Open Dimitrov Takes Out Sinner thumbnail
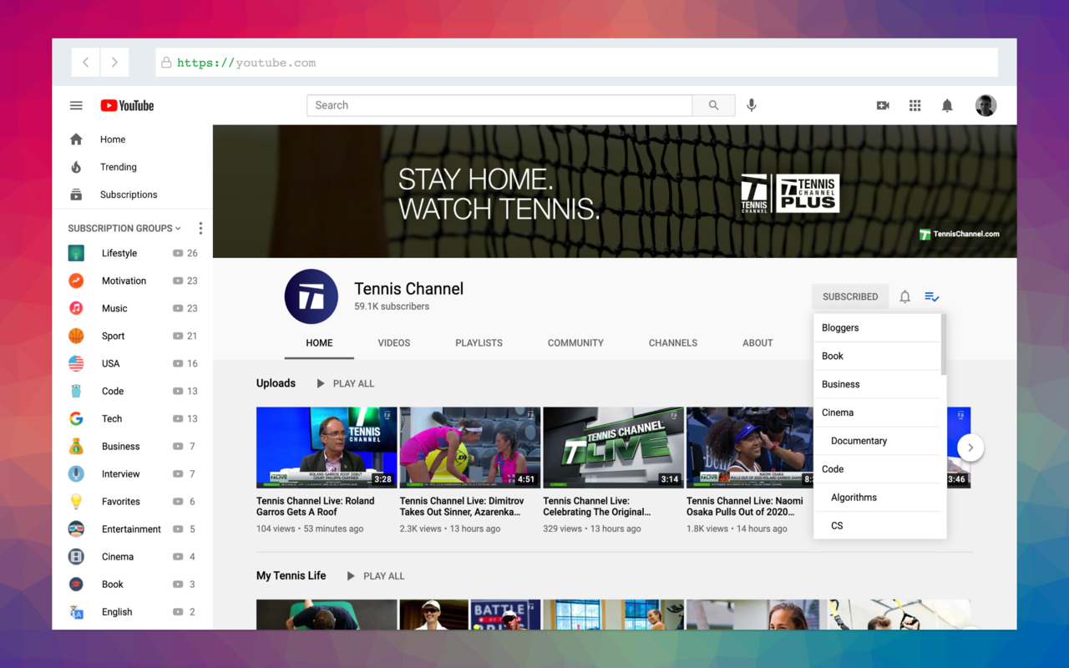 click(470, 448)
